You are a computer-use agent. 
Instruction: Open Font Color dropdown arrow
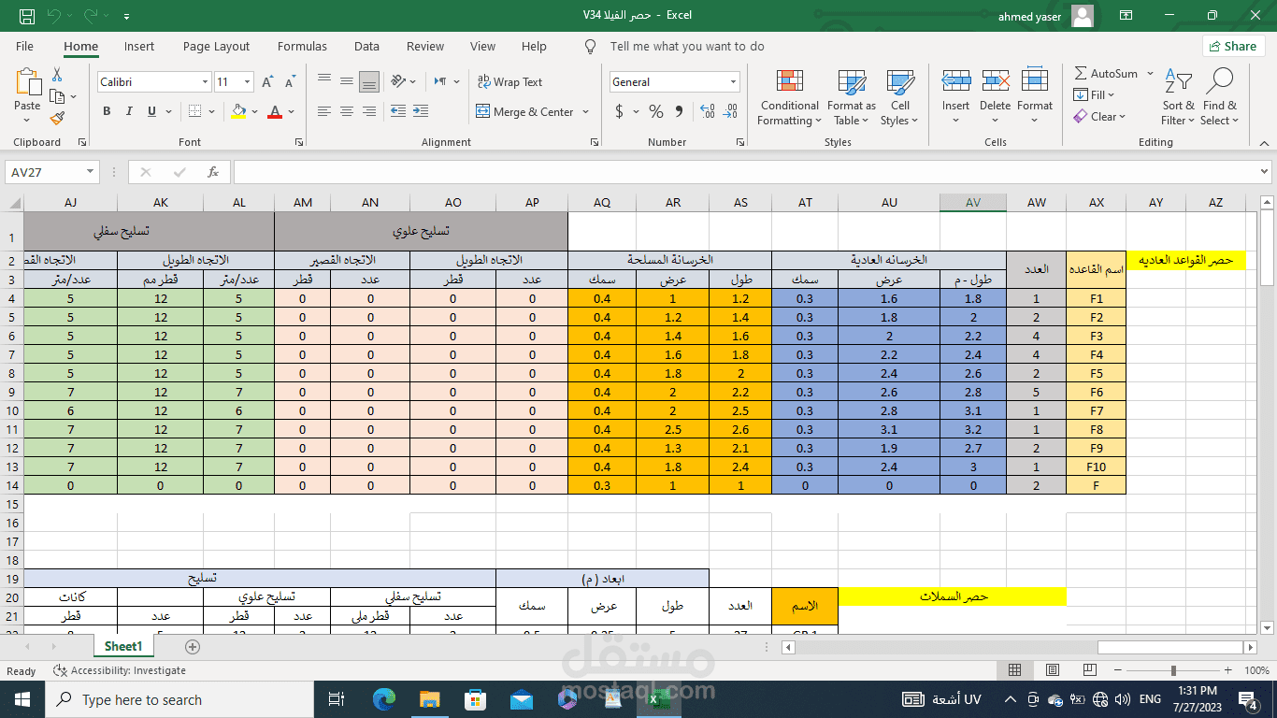coord(292,111)
